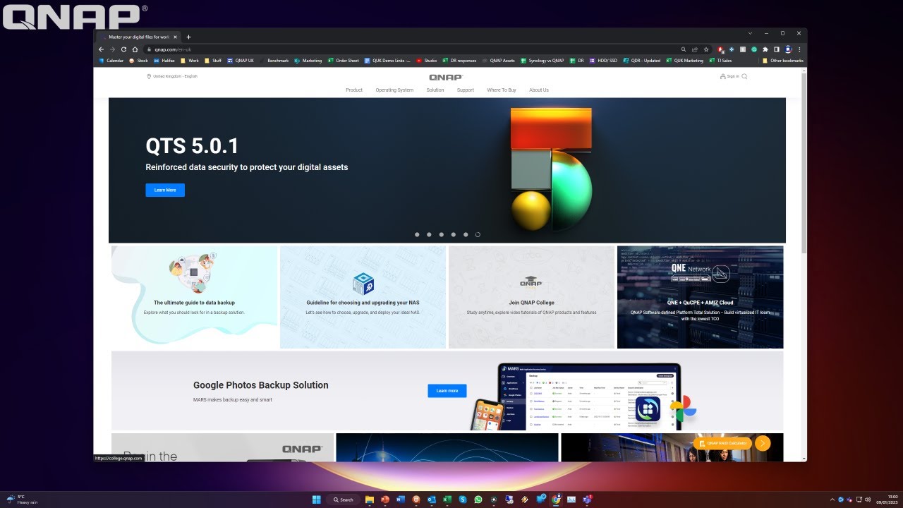Go back with the browser back arrow
903x508 pixels.
(x=102, y=49)
